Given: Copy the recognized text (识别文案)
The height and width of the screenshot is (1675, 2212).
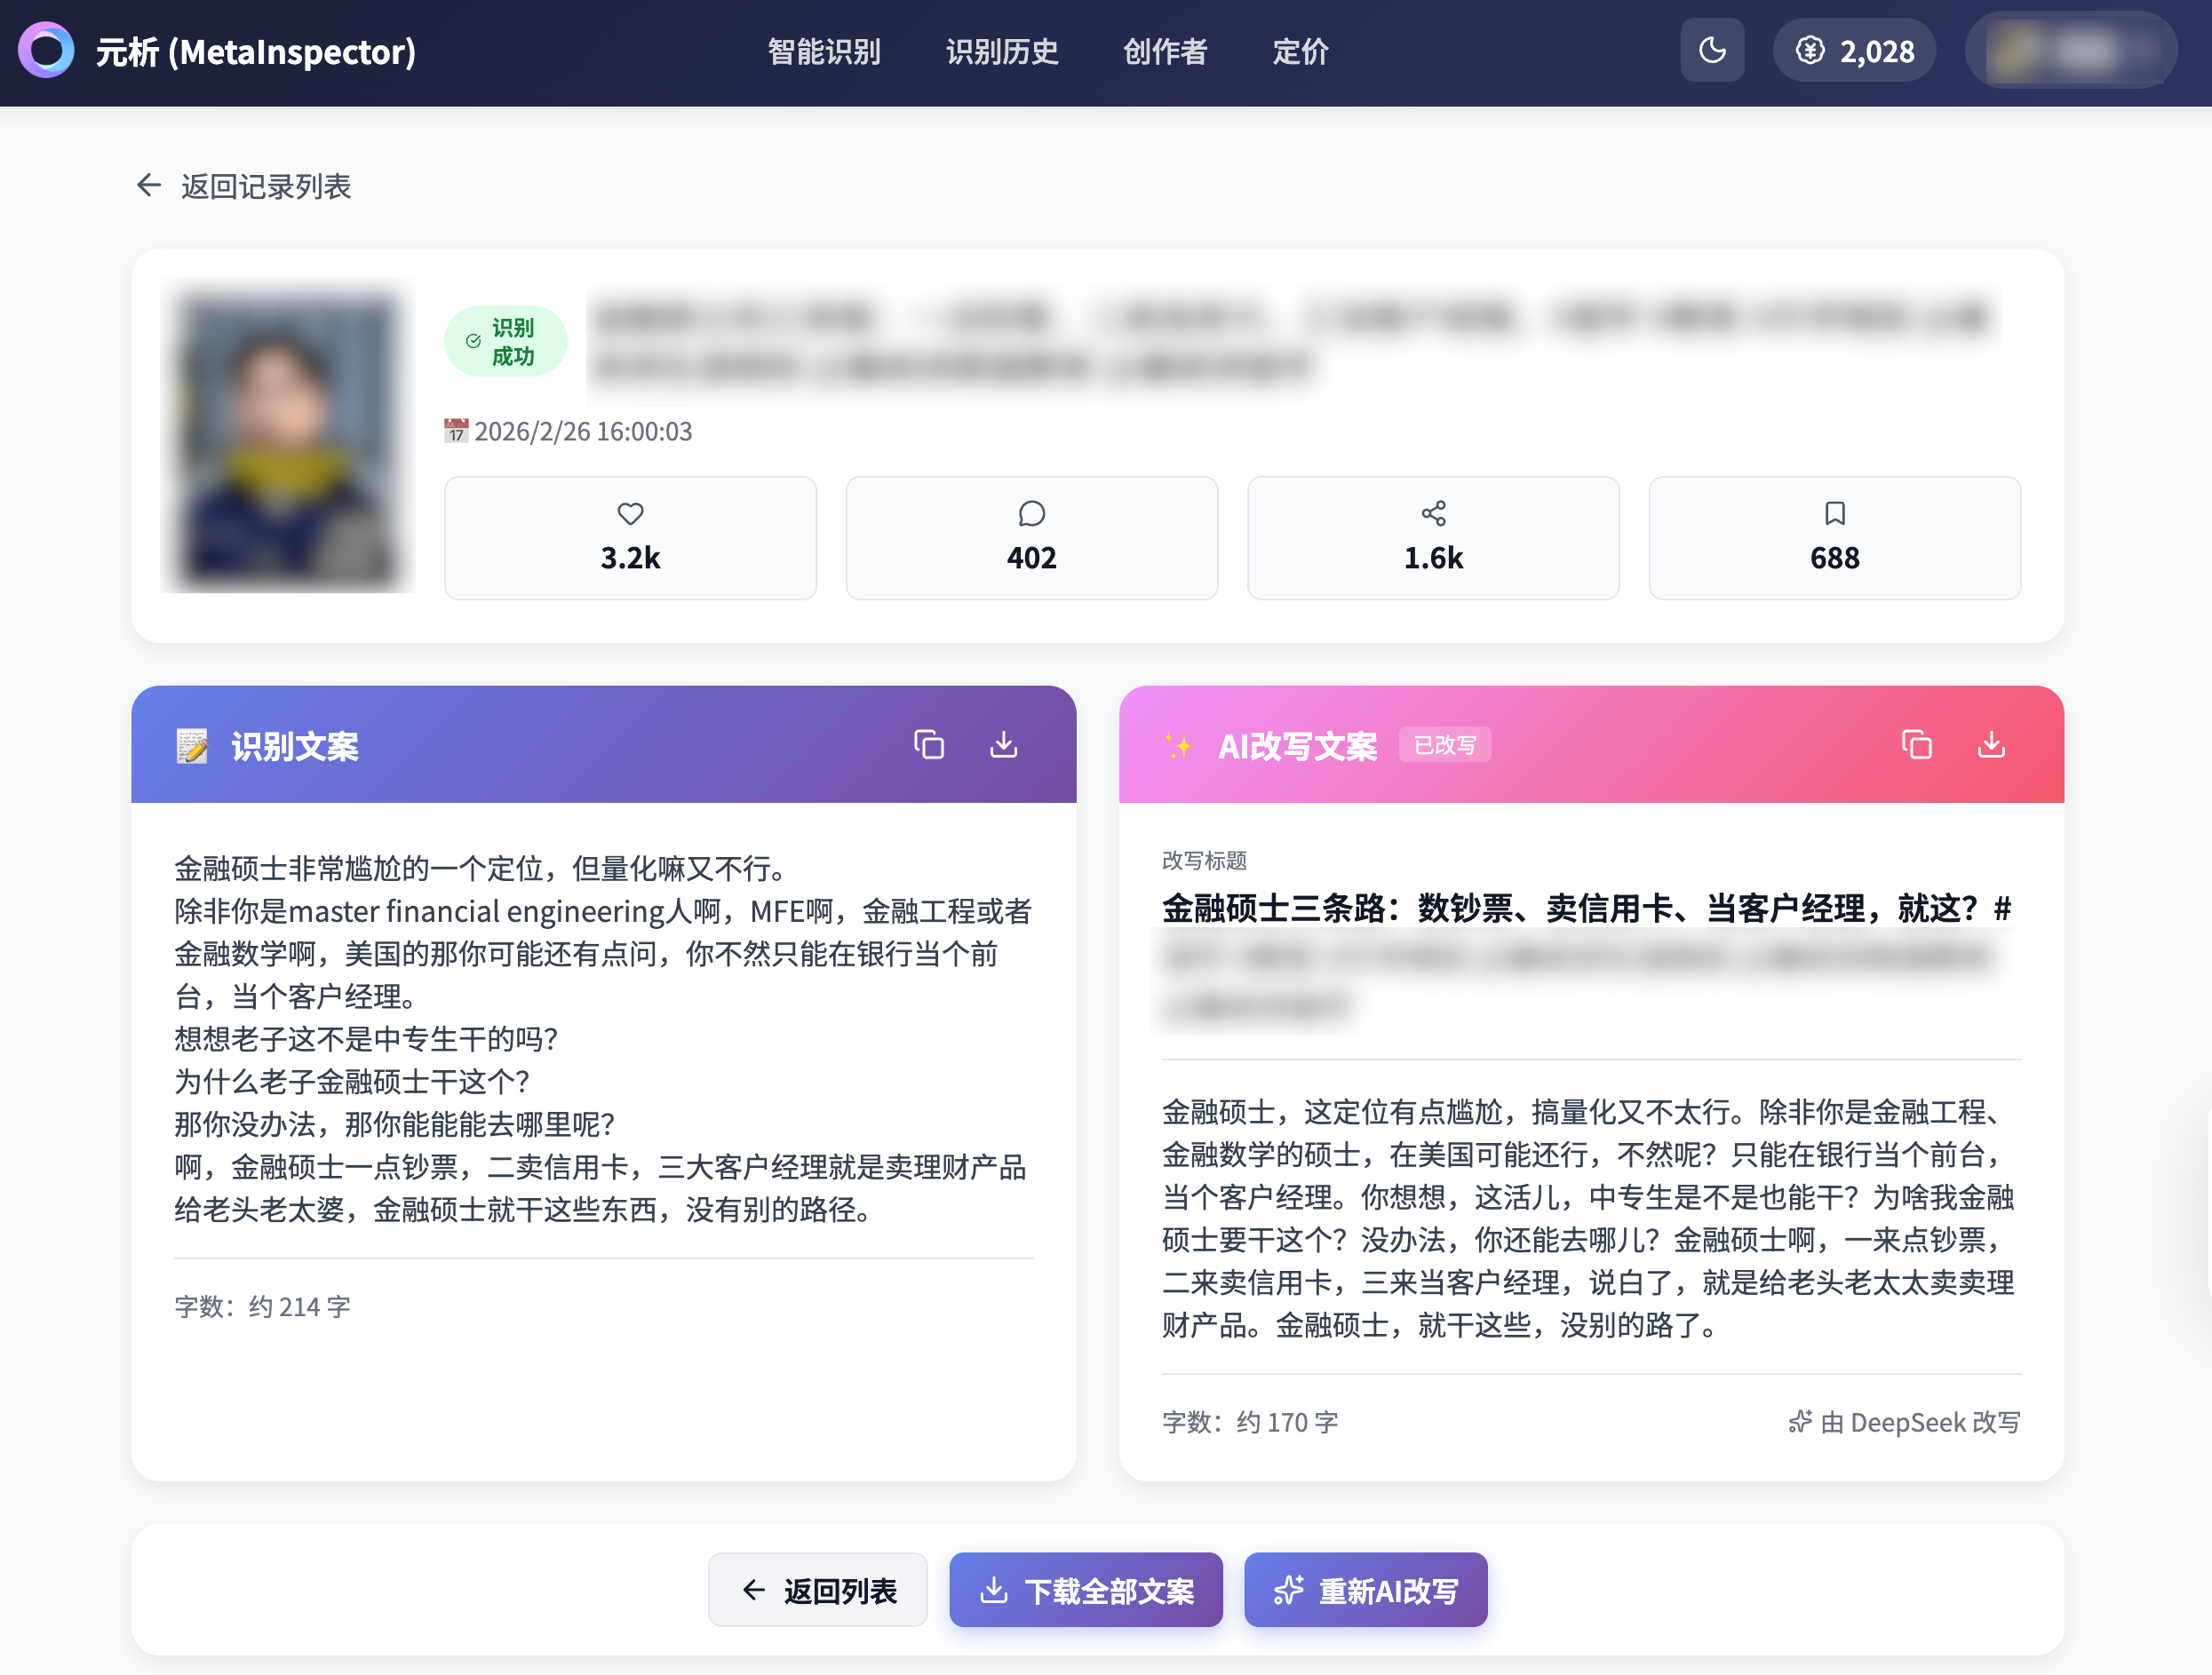Looking at the screenshot, I should [x=928, y=745].
